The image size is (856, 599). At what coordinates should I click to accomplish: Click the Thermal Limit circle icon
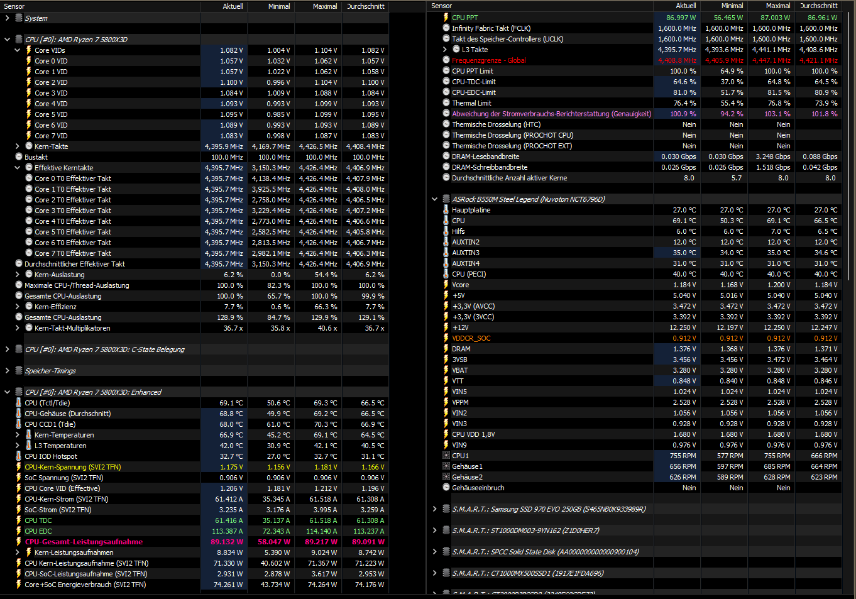tap(446, 103)
